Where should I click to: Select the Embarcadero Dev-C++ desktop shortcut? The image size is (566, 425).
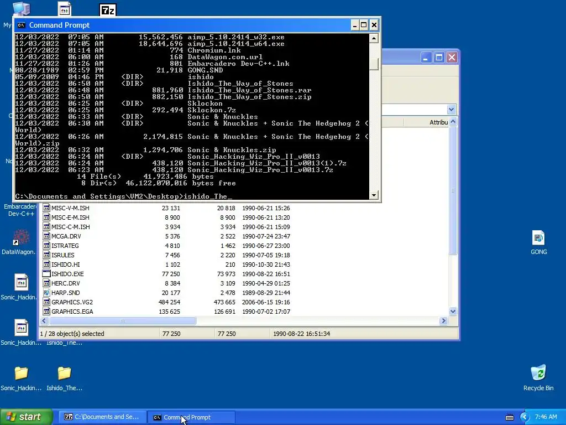pyautogui.click(x=20, y=210)
